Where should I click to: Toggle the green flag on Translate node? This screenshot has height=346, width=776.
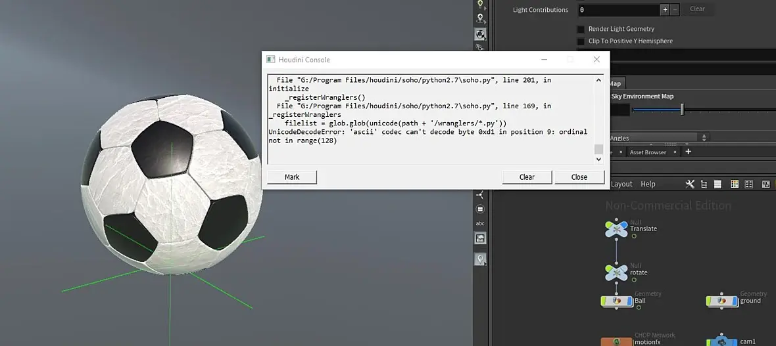(x=609, y=225)
